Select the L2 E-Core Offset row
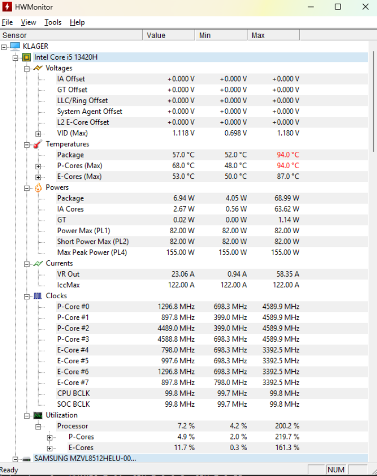 point(212,122)
